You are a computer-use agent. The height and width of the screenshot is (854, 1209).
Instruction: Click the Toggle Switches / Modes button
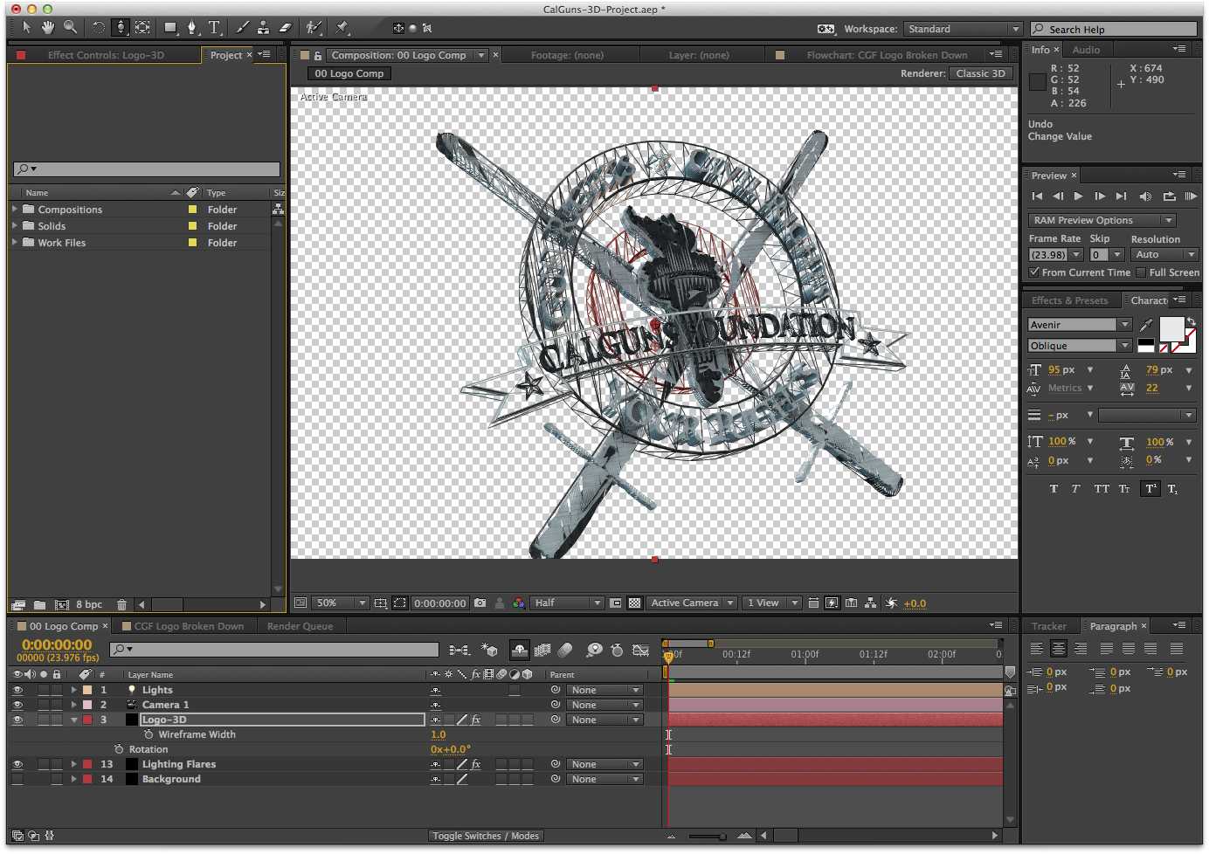[486, 836]
